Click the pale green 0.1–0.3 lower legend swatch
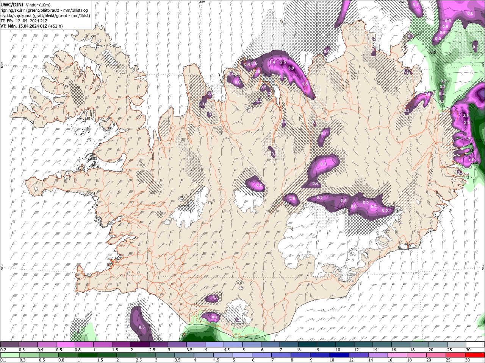This screenshot has height=363, width=485. [10, 355]
